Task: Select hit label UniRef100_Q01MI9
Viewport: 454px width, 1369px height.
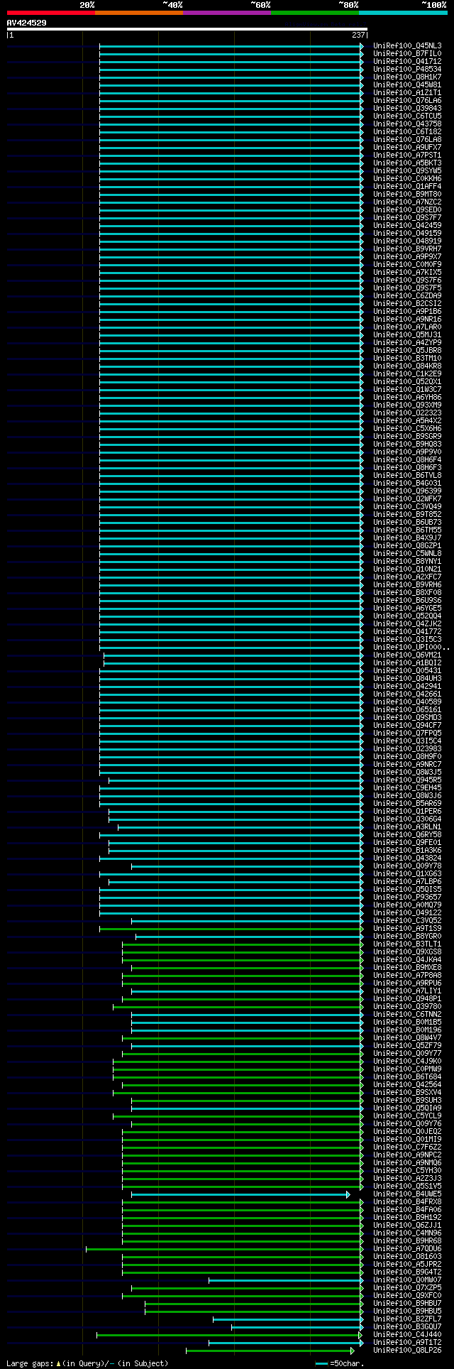Action: (407, 1140)
